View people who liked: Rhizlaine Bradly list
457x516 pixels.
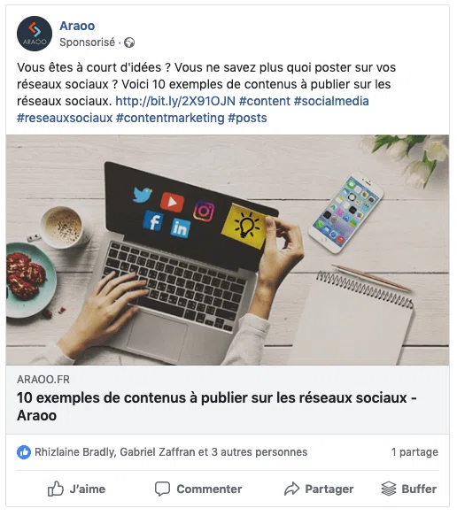[171, 452]
